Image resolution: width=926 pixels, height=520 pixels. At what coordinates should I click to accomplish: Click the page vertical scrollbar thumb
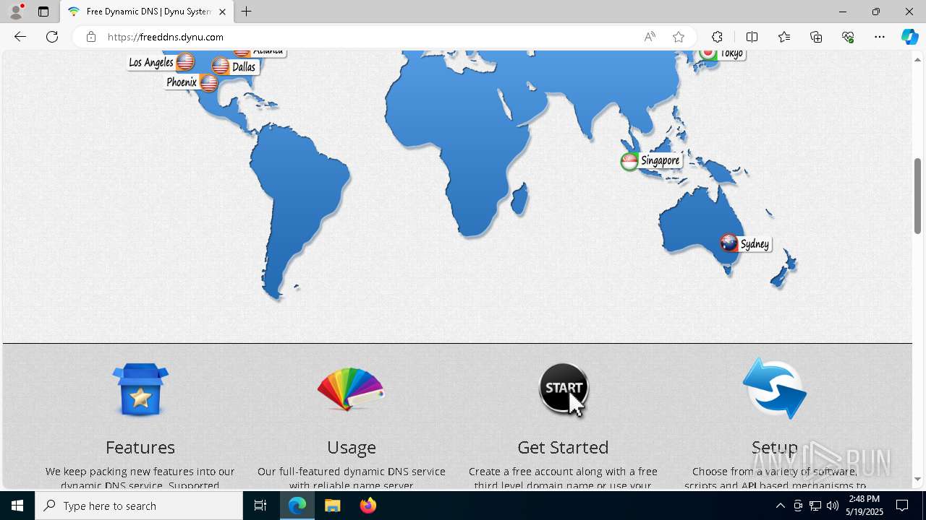pos(917,196)
